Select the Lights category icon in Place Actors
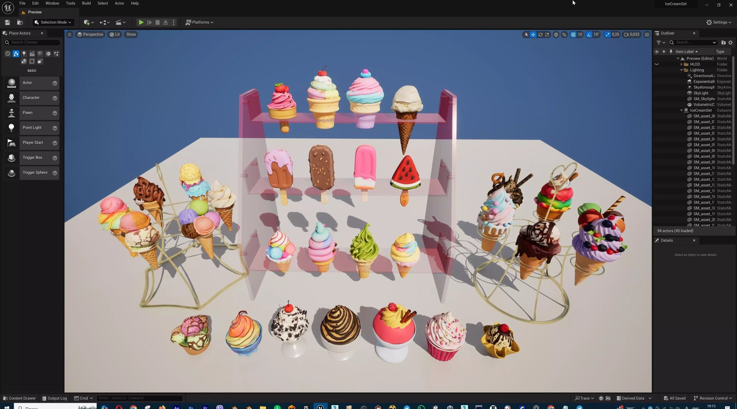737x409 pixels. coord(24,54)
